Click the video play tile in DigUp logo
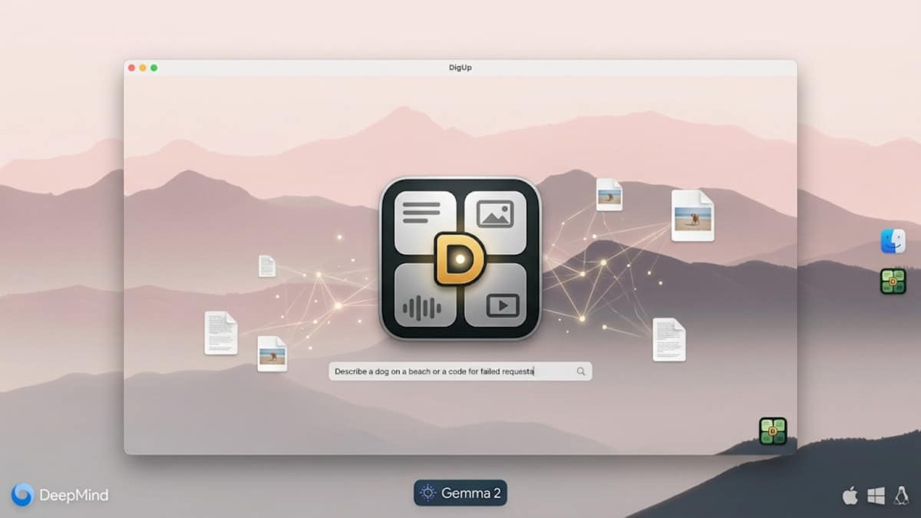The height and width of the screenshot is (518, 921). pos(495,296)
